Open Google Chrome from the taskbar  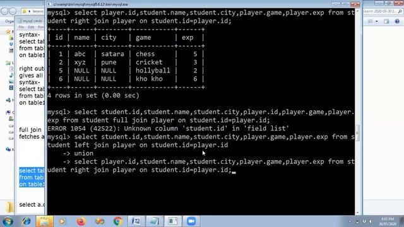118,221
